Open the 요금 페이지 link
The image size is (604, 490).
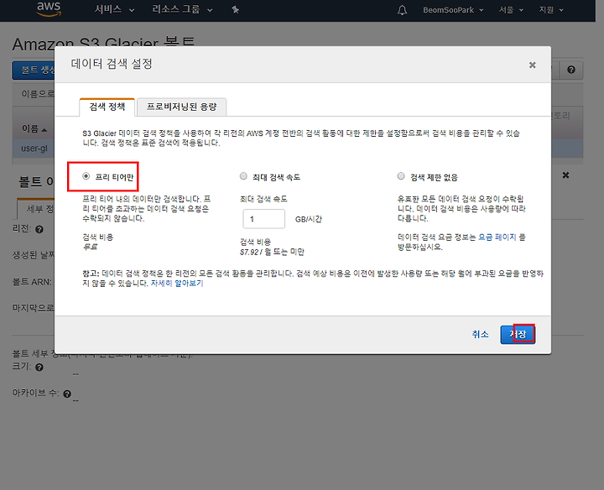pos(497,237)
